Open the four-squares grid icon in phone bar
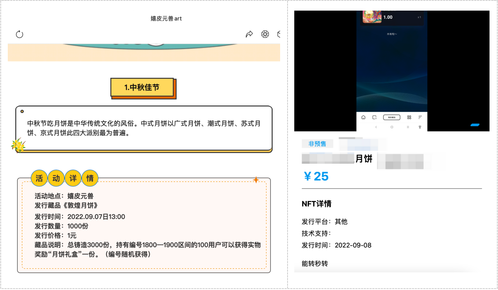 409,117
